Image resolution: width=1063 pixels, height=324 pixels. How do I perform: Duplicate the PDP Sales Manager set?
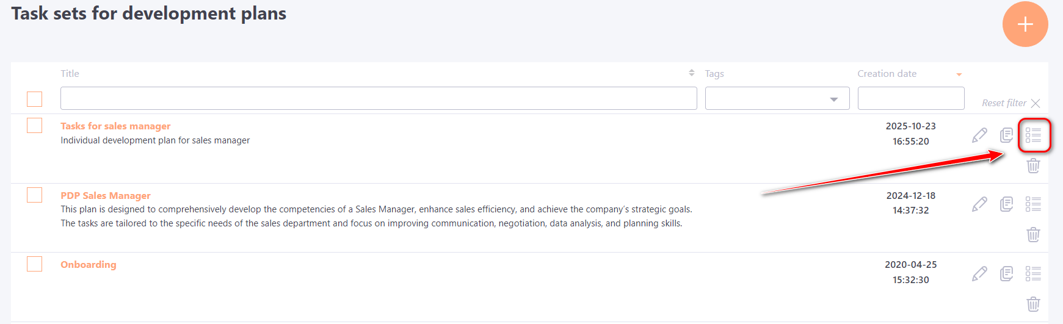click(1006, 204)
